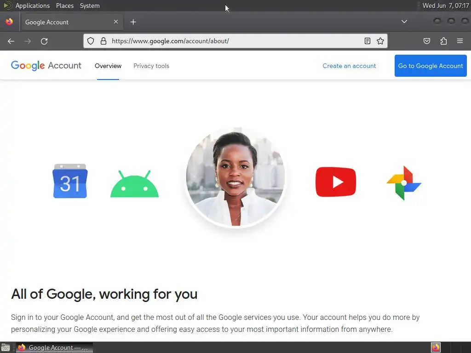The height and width of the screenshot is (353, 471).
Task: Toggle reader view in address bar
Action: (367, 41)
